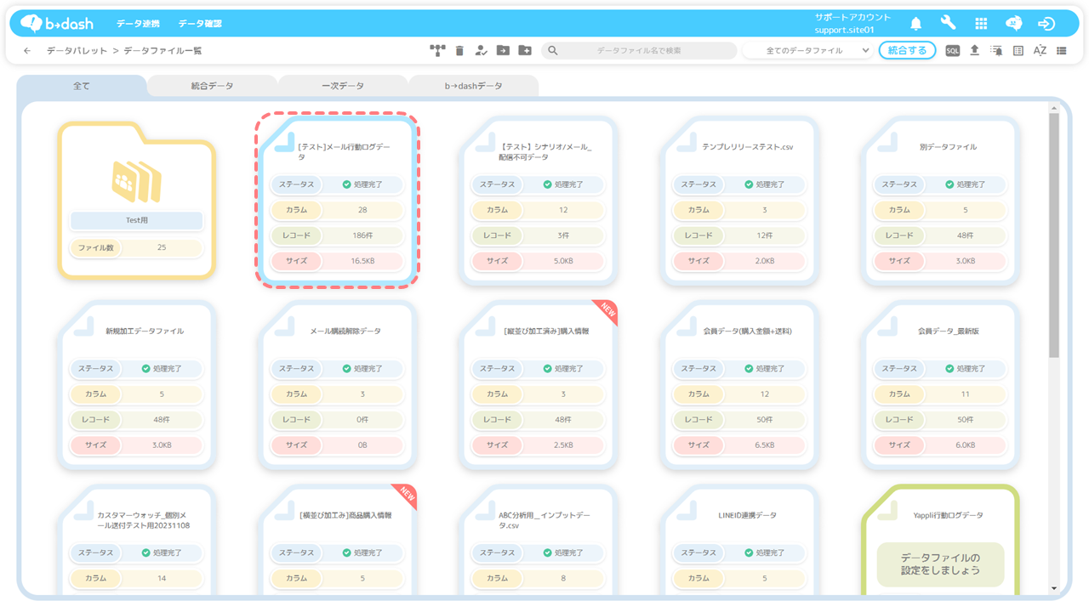Click the サポートアカウント label
Viewport: 1089px width, 612px height.
(x=852, y=17)
